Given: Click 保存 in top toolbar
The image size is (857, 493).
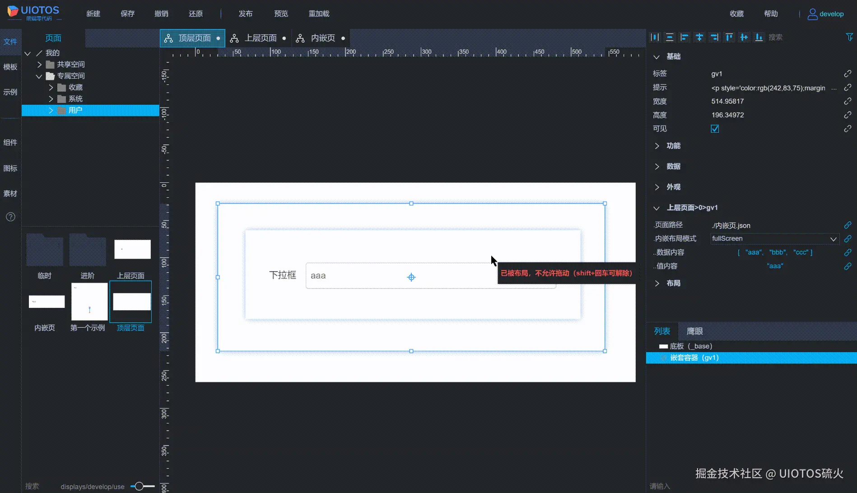Looking at the screenshot, I should 128,14.
